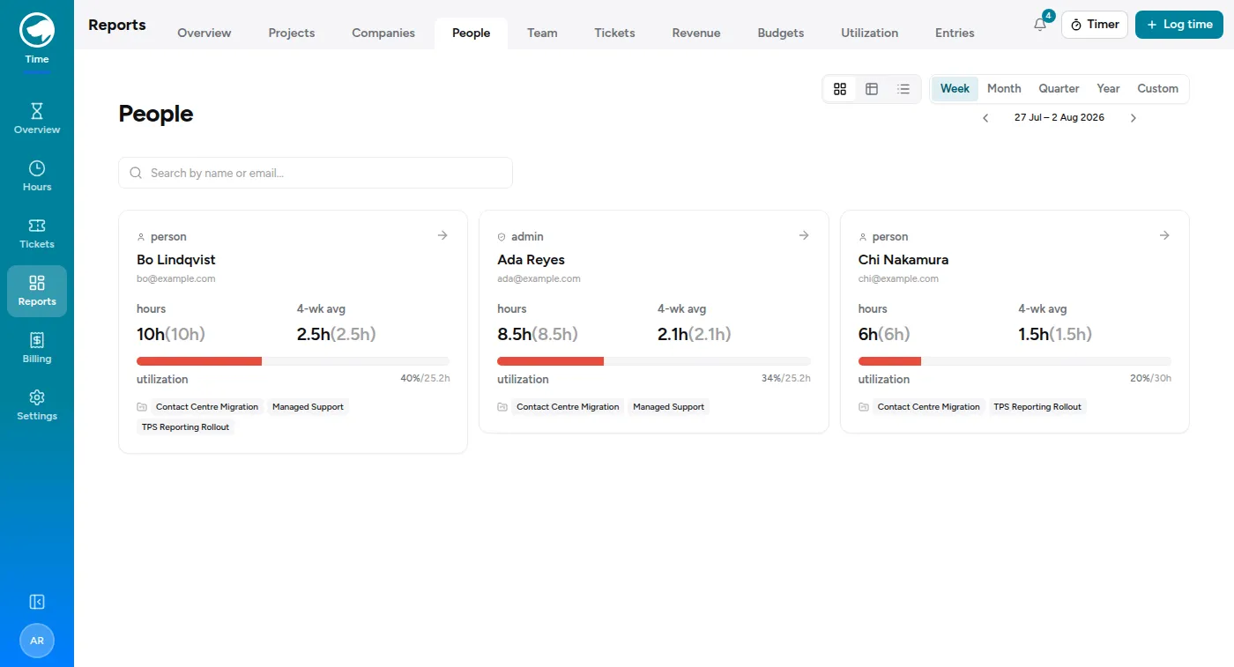Switch to list view
This screenshot has width=1234, height=667.
coord(903,89)
